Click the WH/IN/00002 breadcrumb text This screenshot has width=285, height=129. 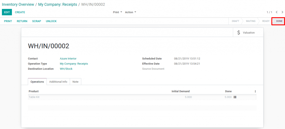(x=93, y=4)
